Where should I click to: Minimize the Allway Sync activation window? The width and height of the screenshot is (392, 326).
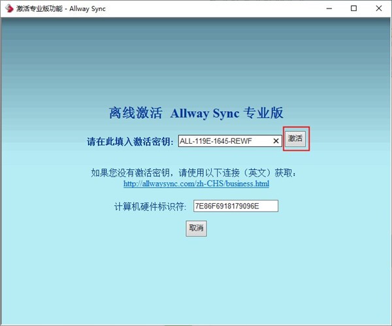pyautogui.click(x=329, y=8)
